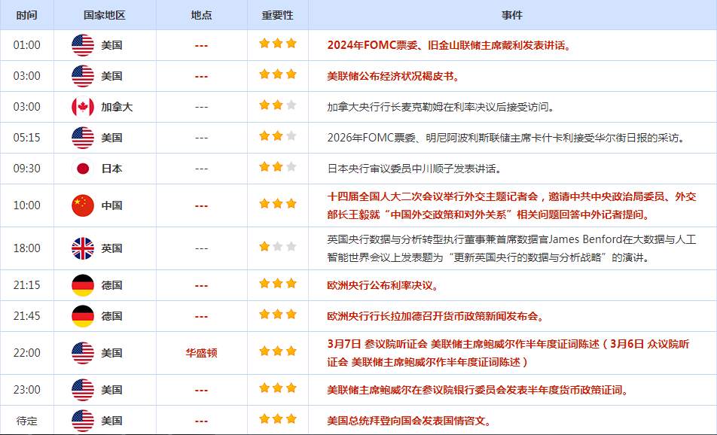The height and width of the screenshot is (435, 717).
Task: Click the star rating in the 03:00 美国 row
Action: pos(278,74)
